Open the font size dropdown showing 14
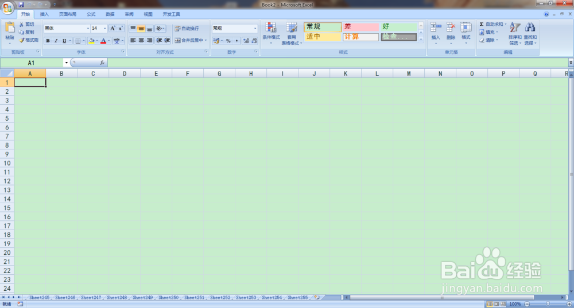 [104, 28]
